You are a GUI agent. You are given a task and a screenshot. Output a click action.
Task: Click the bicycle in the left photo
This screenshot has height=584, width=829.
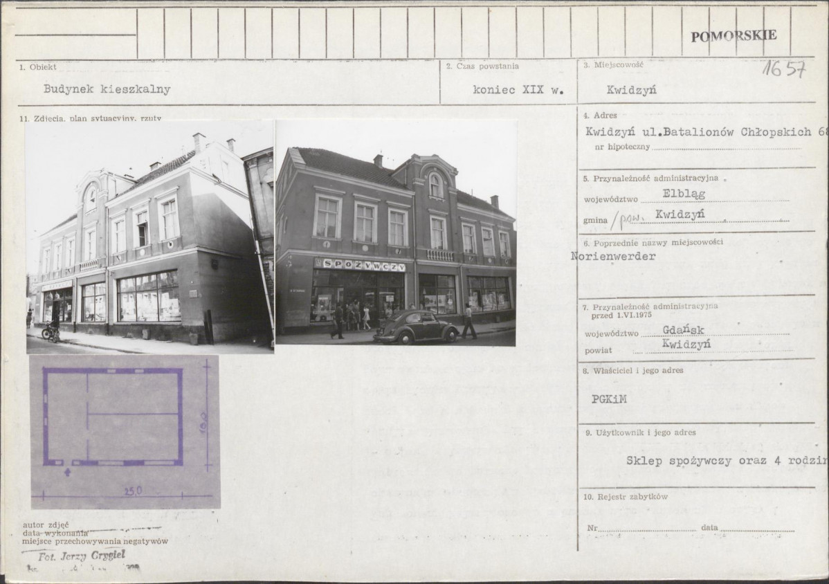click(51, 331)
